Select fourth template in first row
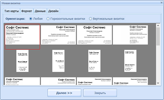The width and height of the screenshot is (164, 100). click(x=130, y=35)
